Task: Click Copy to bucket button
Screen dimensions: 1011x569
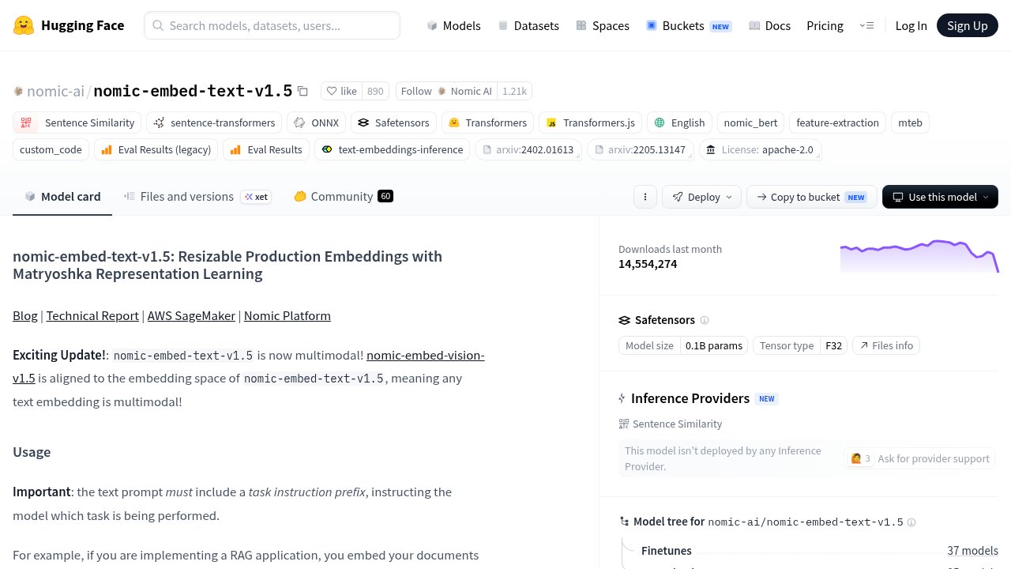Action: [x=811, y=197]
